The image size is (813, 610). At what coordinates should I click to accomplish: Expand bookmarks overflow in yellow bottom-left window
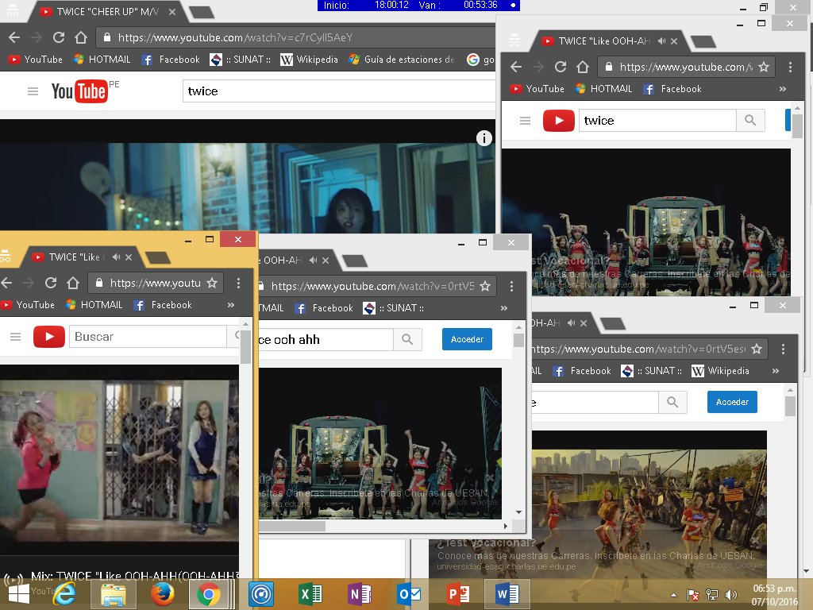231,304
